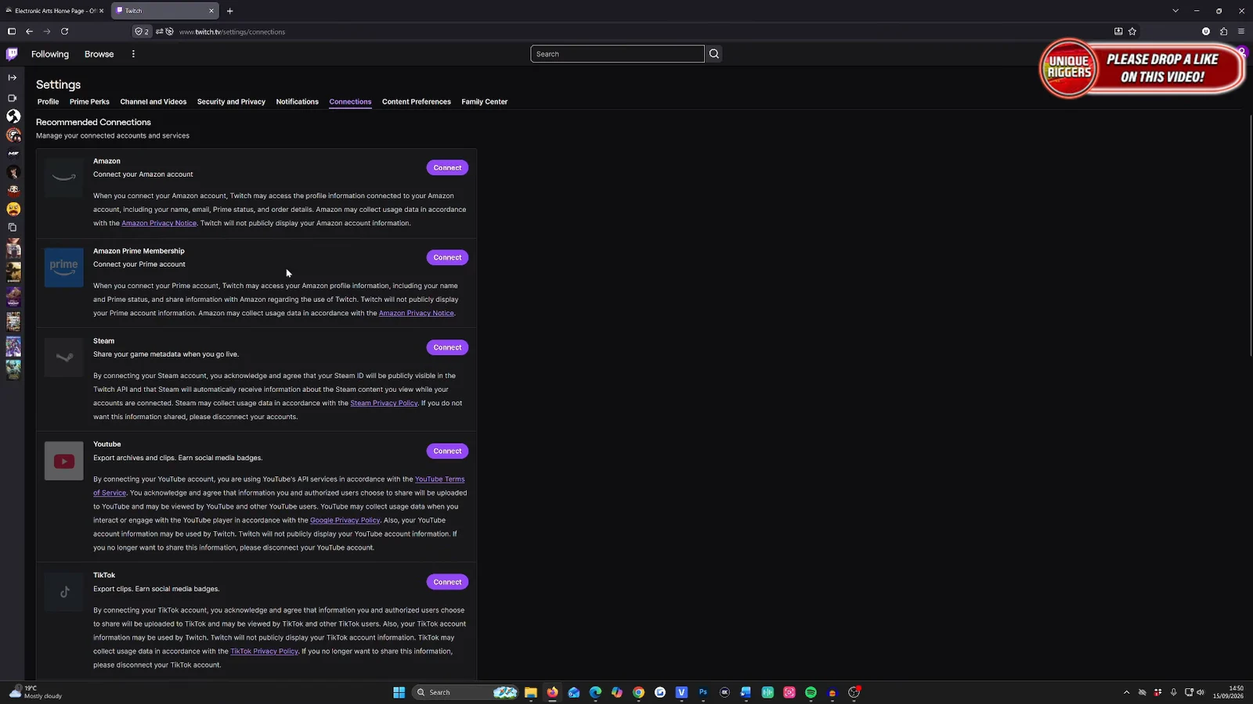Click the TikTok logo thumbnail
1253x704 pixels.
pyautogui.click(x=63, y=592)
